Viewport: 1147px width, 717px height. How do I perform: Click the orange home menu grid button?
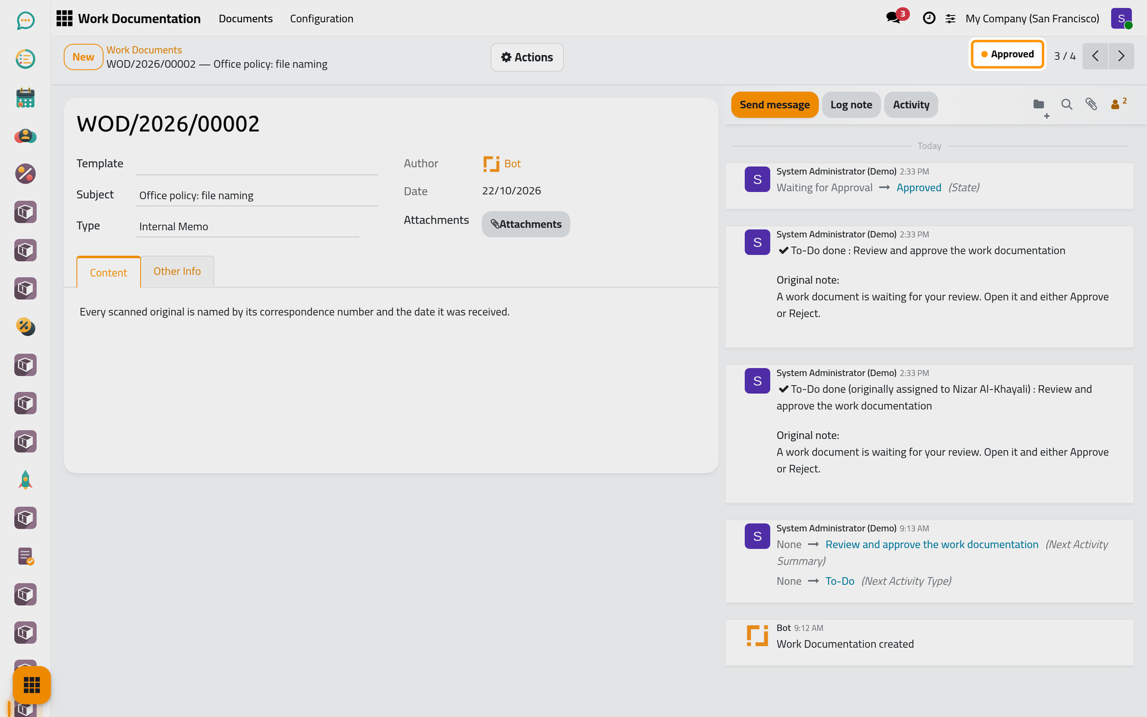point(32,685)
